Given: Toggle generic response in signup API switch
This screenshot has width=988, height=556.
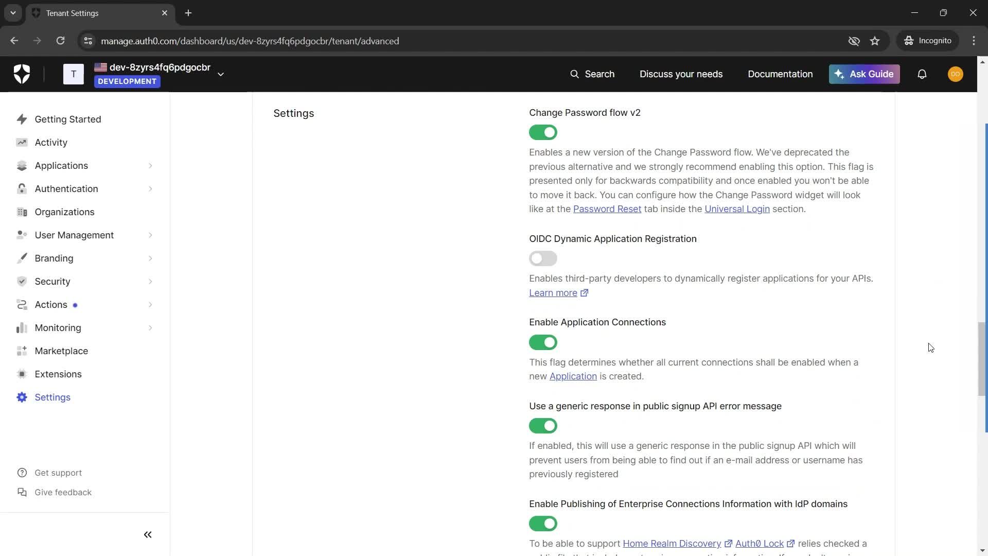Looking at the screenshot, I should click(543, 426).
